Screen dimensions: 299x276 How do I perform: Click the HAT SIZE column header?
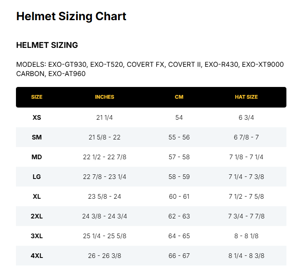coord(246,97)
